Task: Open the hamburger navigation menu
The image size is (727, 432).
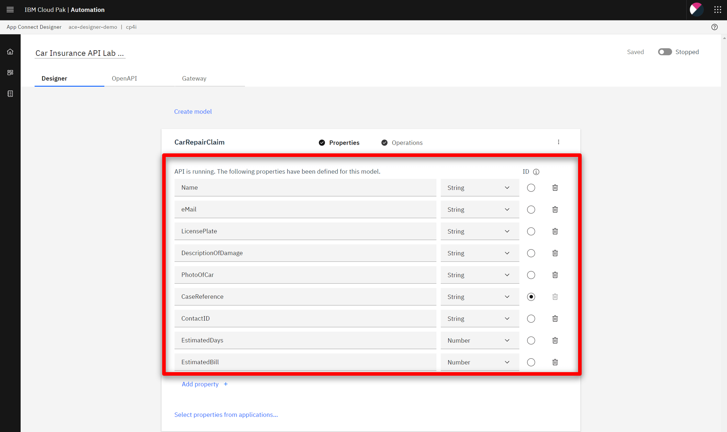Action: 10,10
